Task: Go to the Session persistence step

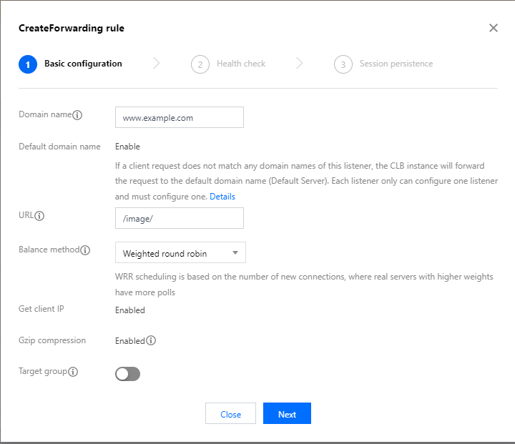Action: pyautogui.click(x=396, y=64)
